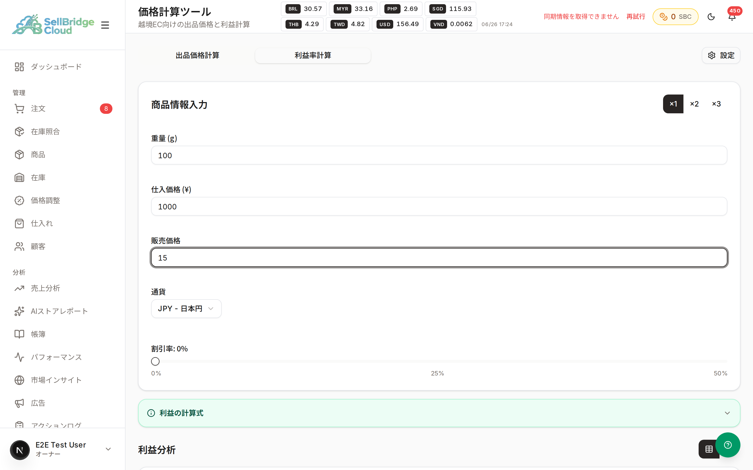
Task: Click the 同期情報を取得できません error text
Action: (x=581, y=16)
